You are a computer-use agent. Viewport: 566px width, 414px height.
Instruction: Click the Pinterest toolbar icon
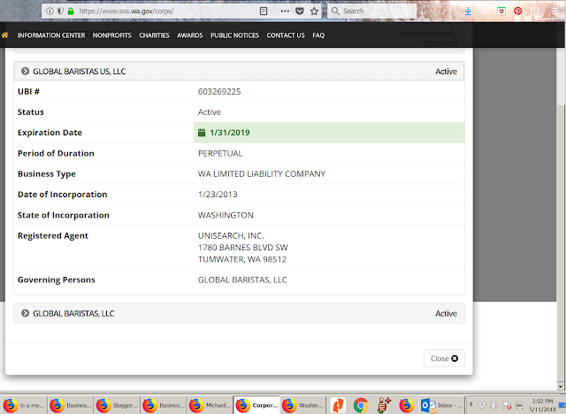[517, 11]
